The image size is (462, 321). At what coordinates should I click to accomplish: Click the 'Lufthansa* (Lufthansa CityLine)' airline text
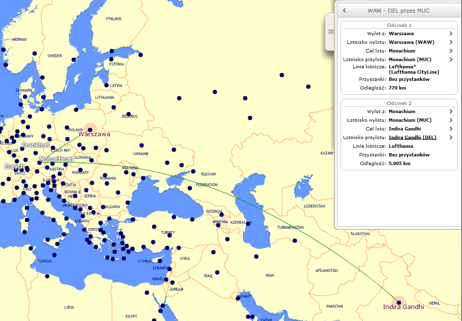coord(414,69)
